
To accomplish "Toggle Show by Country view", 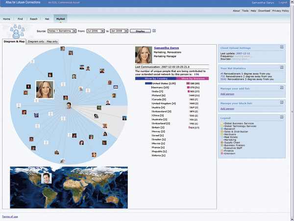I will coord(156,79).
